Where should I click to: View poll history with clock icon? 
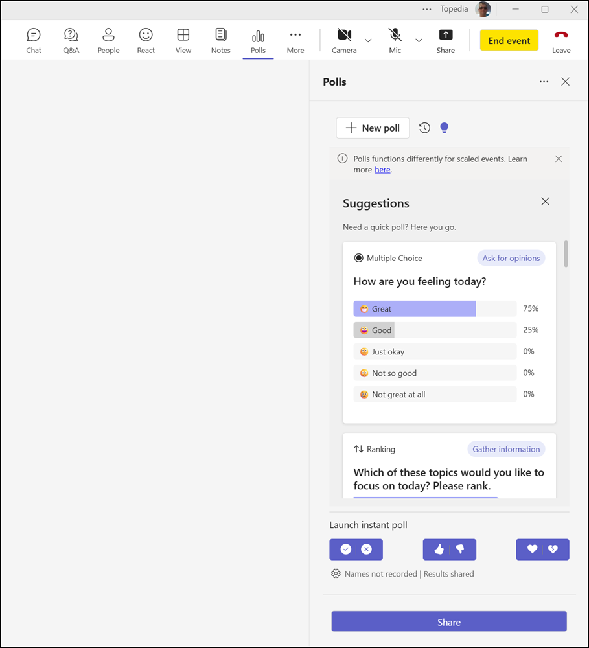[424, 128]
